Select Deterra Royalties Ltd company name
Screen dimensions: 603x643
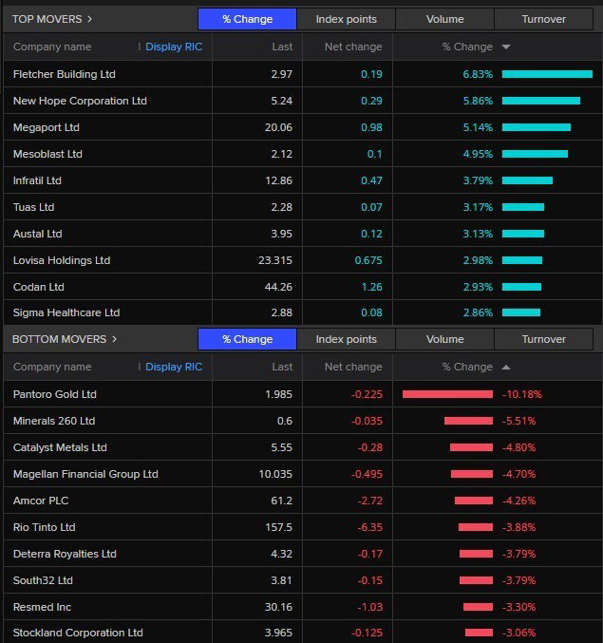(x=65, y=554)
